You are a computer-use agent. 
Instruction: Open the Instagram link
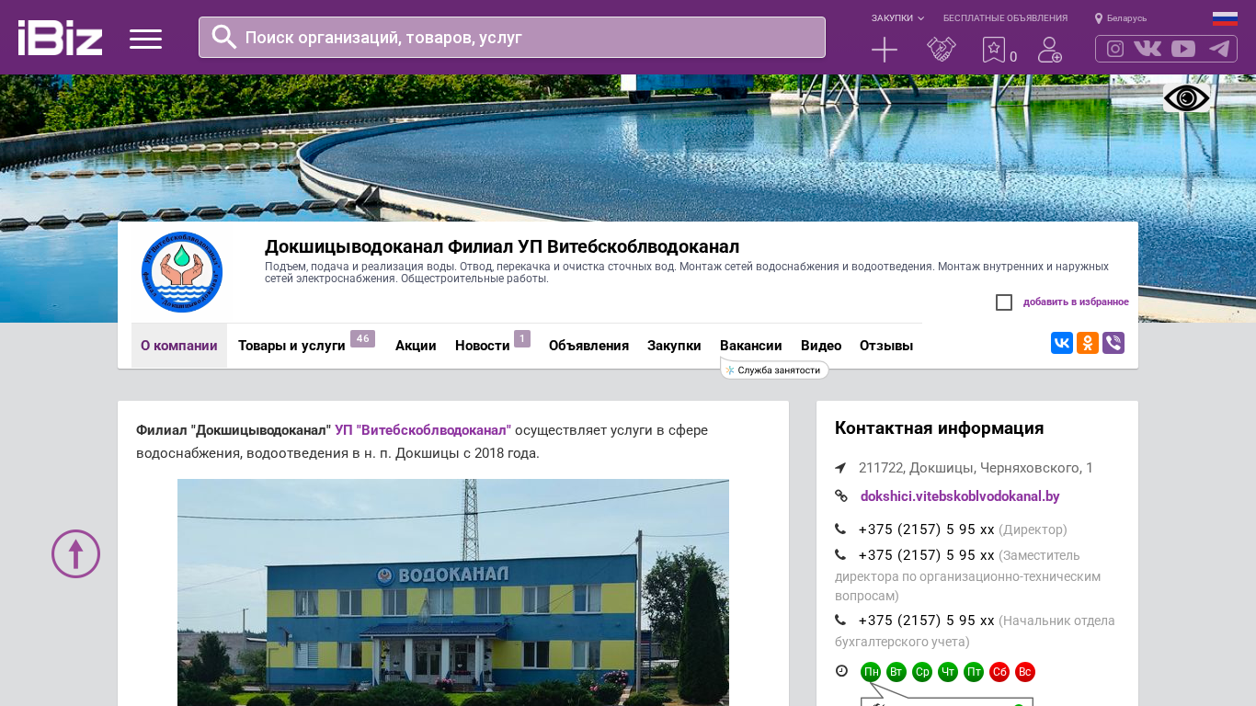pyautogui.click(x=1115, y=49)
